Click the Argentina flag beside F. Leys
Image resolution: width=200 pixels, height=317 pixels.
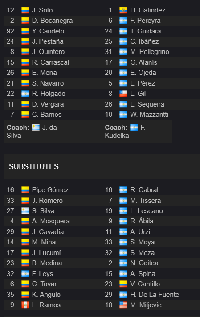[x=25, y=274]
